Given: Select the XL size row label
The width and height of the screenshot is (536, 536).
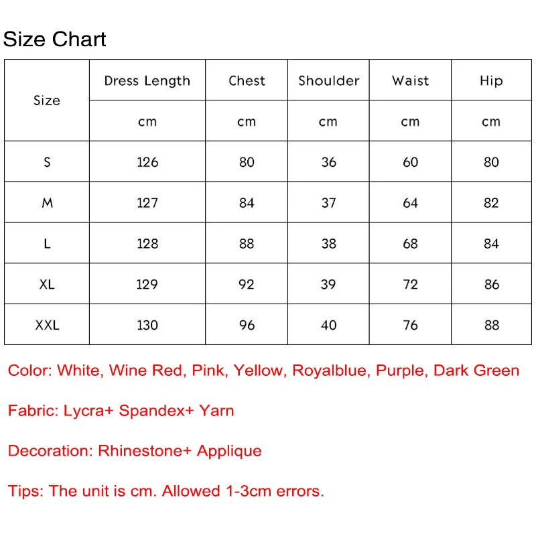Looking at the screenshot, I should coord(47,284).
